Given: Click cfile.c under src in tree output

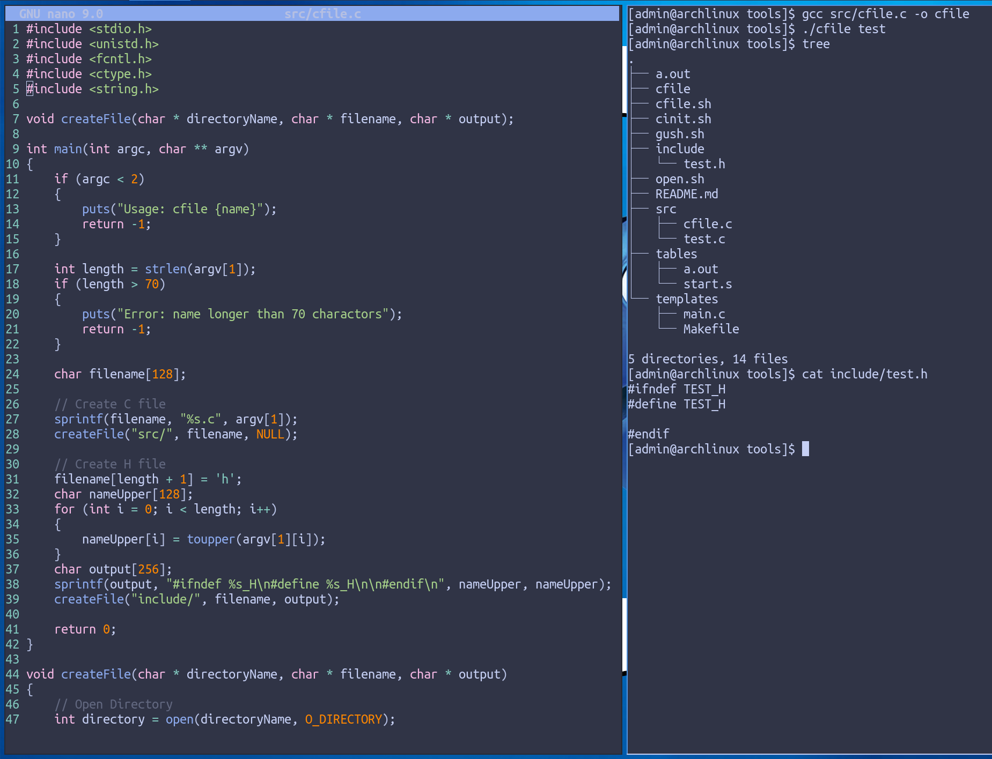Looking at the screenshot, I should click(x=708, y=224).
